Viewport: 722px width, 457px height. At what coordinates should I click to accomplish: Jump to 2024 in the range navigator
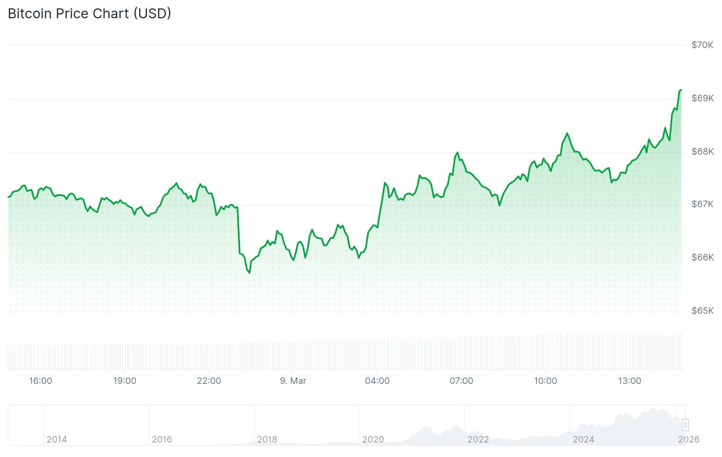[x=583, y=439]
